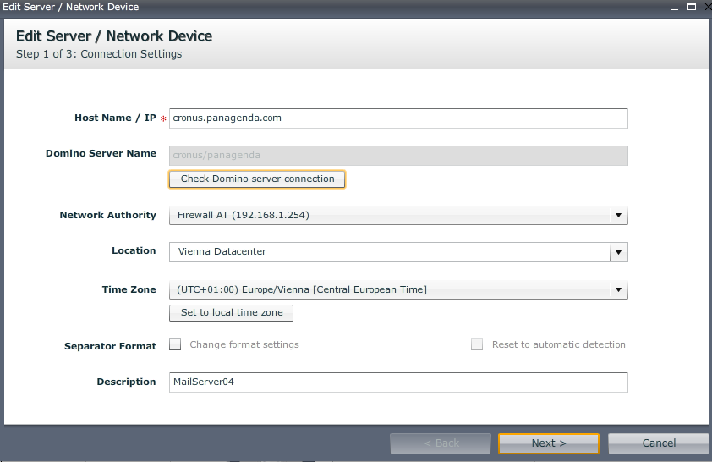Image resolution: width=712 pixels, height=462 pixels.
Task: Click the greyed-out Domino Server Name field
Action: click(398, 155)
